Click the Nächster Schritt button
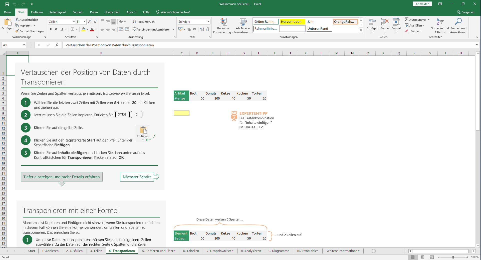 [137, 177]
